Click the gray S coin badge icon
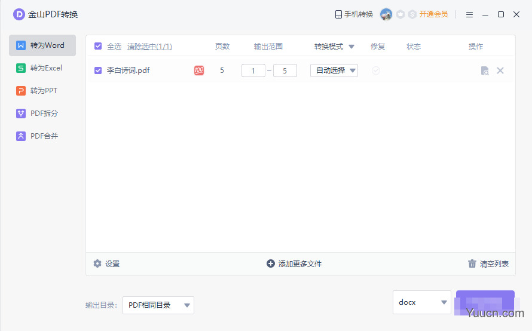The width and height of the screenshot is (532, 331). click(x=412, y=14)
